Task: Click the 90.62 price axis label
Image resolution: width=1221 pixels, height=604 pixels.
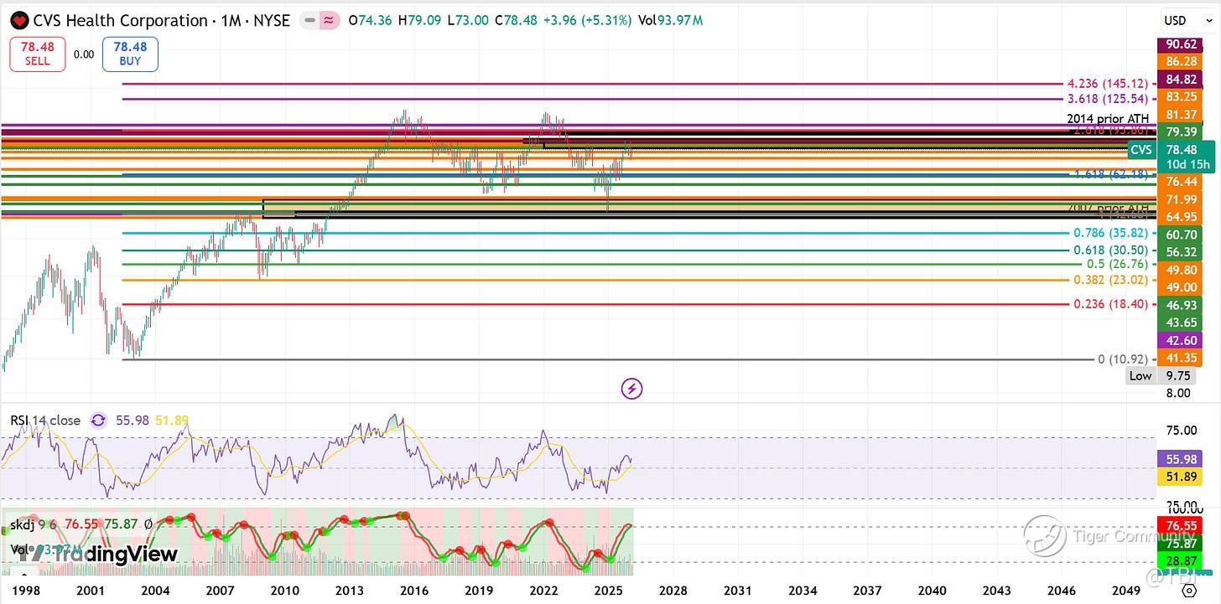Action: coord(1178,44)
